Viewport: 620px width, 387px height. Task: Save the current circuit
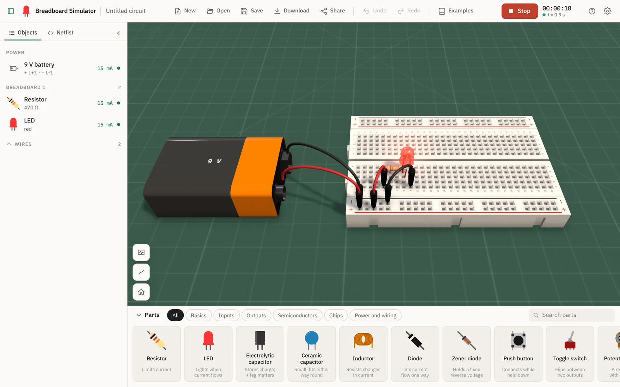[x=252, y=11]
